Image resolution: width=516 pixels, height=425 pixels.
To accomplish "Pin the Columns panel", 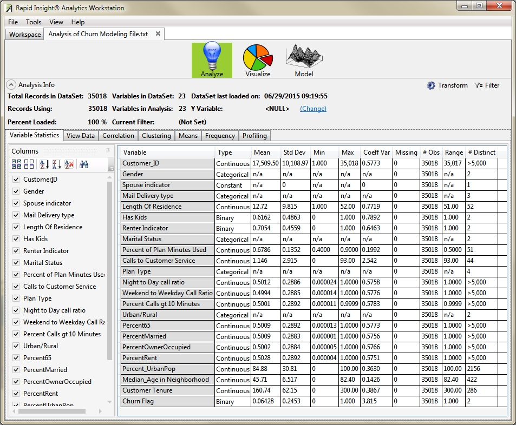I will (108, 151).
